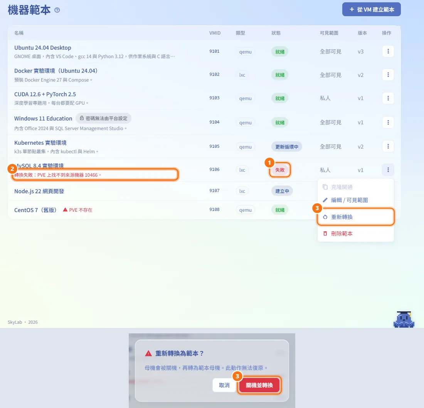Viewport: 424px width, 408px height.
Task: Click the PVE 不存在 warning on CentOS 7
Action: click(77, 210)
